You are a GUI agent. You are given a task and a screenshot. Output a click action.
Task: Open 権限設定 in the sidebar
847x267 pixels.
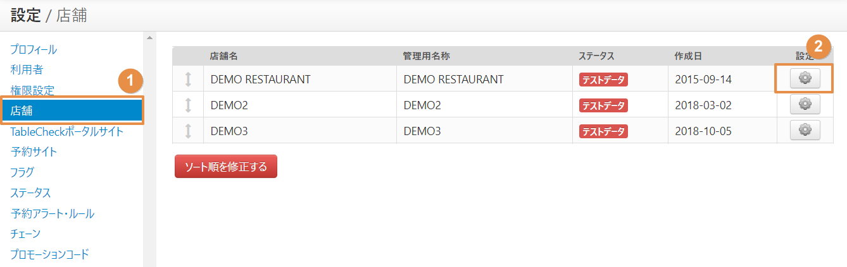click(32, 90)
